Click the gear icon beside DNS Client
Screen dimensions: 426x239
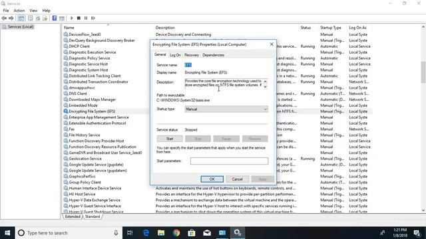66,94
